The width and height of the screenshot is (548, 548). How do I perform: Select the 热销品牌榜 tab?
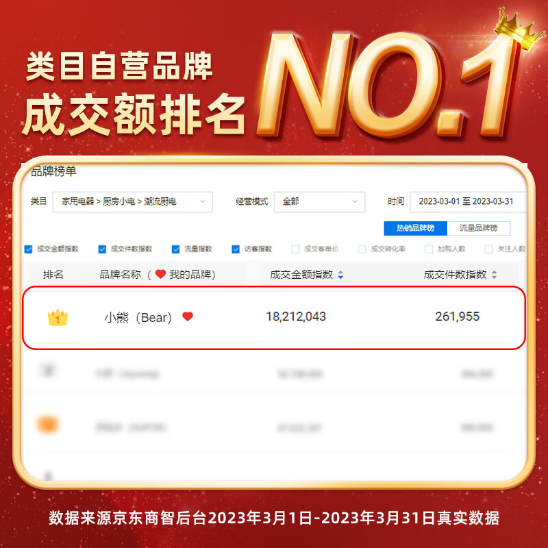416,228
